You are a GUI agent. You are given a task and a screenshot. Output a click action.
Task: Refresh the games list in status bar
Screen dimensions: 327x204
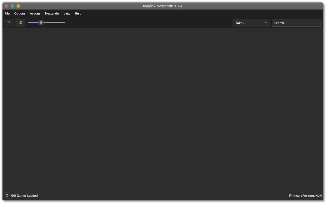(x=7, y=195)
